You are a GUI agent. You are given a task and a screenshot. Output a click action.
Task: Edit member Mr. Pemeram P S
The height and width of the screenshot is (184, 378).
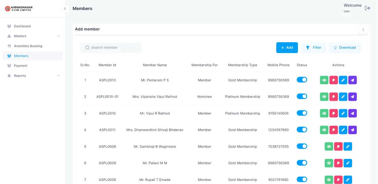click(x=343, y=80)
